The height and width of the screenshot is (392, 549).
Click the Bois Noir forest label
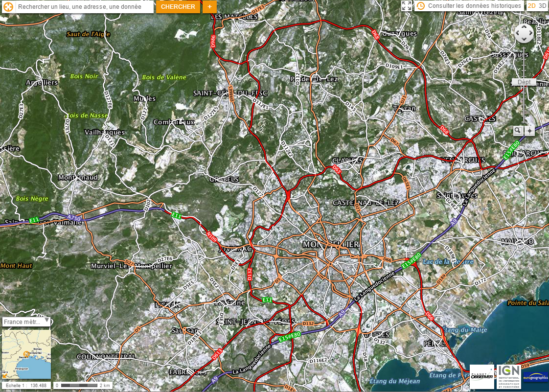pos(84,76)
